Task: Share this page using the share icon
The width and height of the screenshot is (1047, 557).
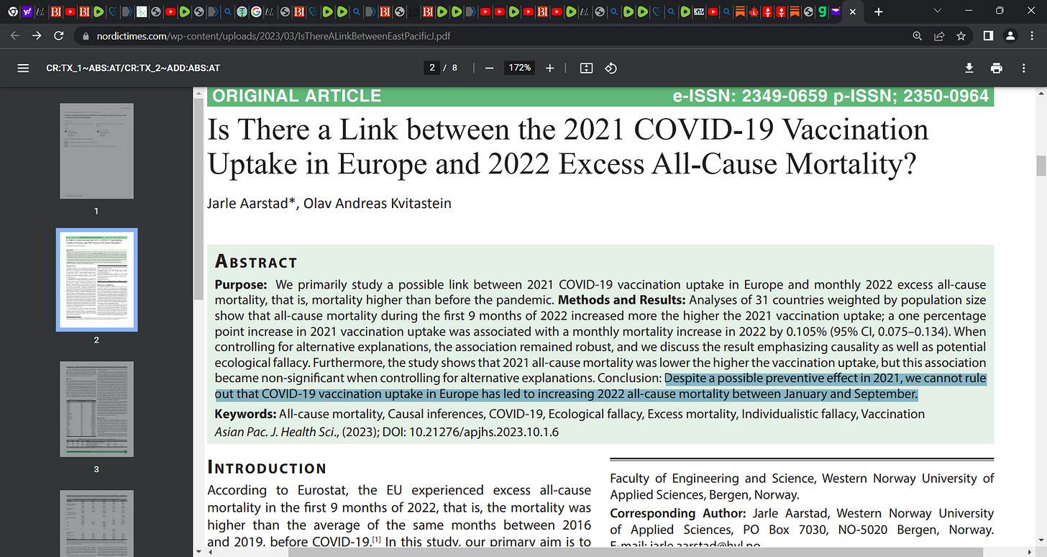Action: tap(938, 36)
